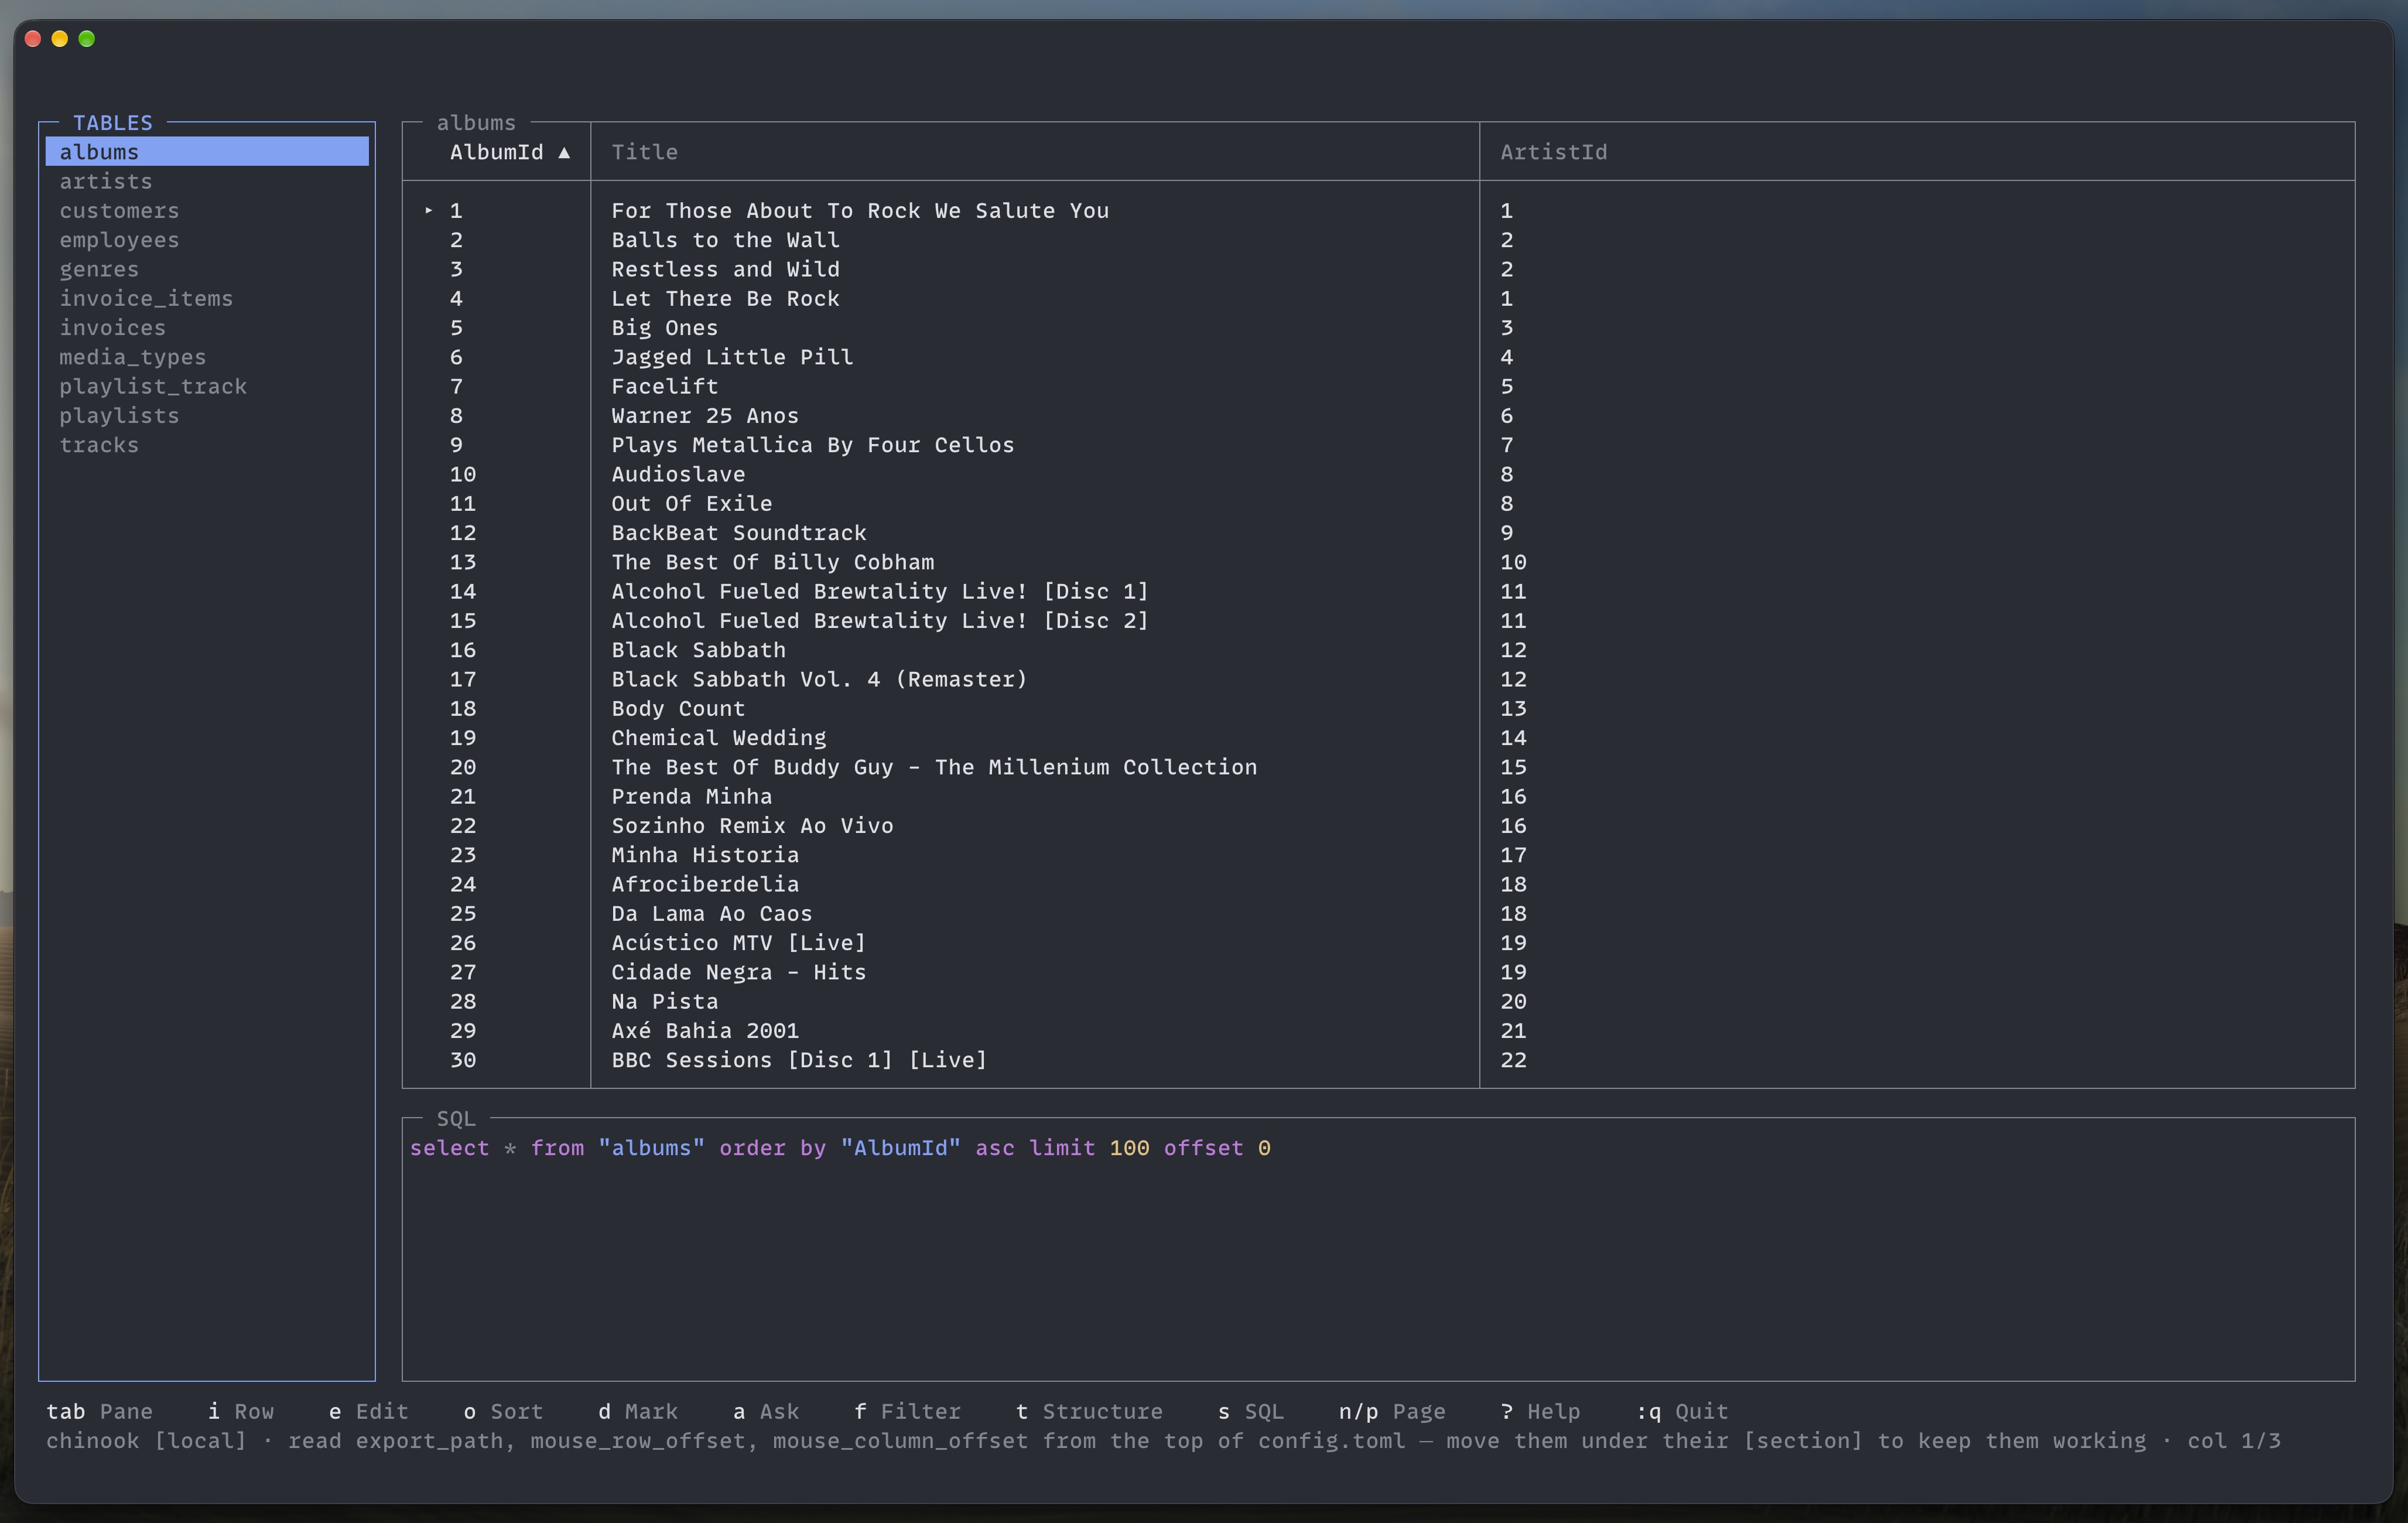Open the invoices table
Screen dimensions: 2408x1523
(x=112, y=328)
